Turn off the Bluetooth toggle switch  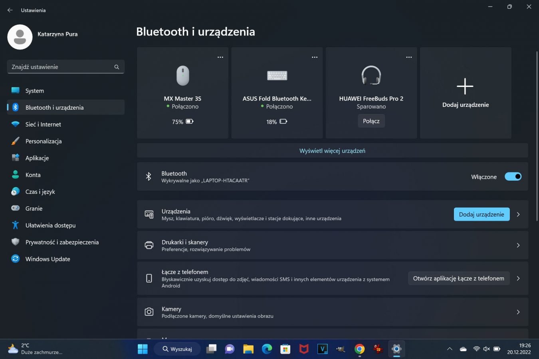click(x=513, y=176)
